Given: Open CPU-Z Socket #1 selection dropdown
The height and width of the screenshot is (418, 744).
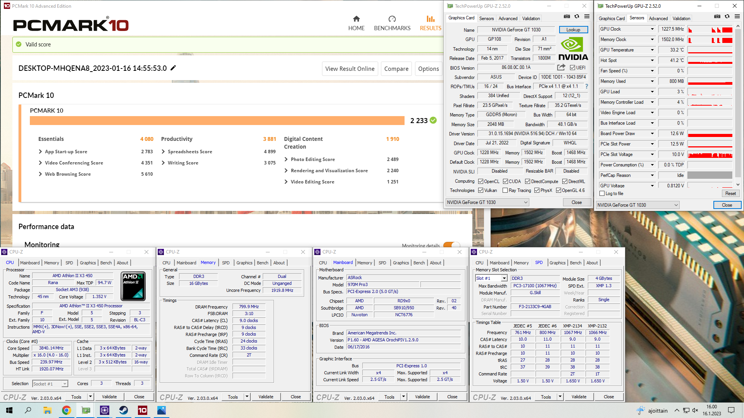Looking at the screenshot, I should (50, 384).
